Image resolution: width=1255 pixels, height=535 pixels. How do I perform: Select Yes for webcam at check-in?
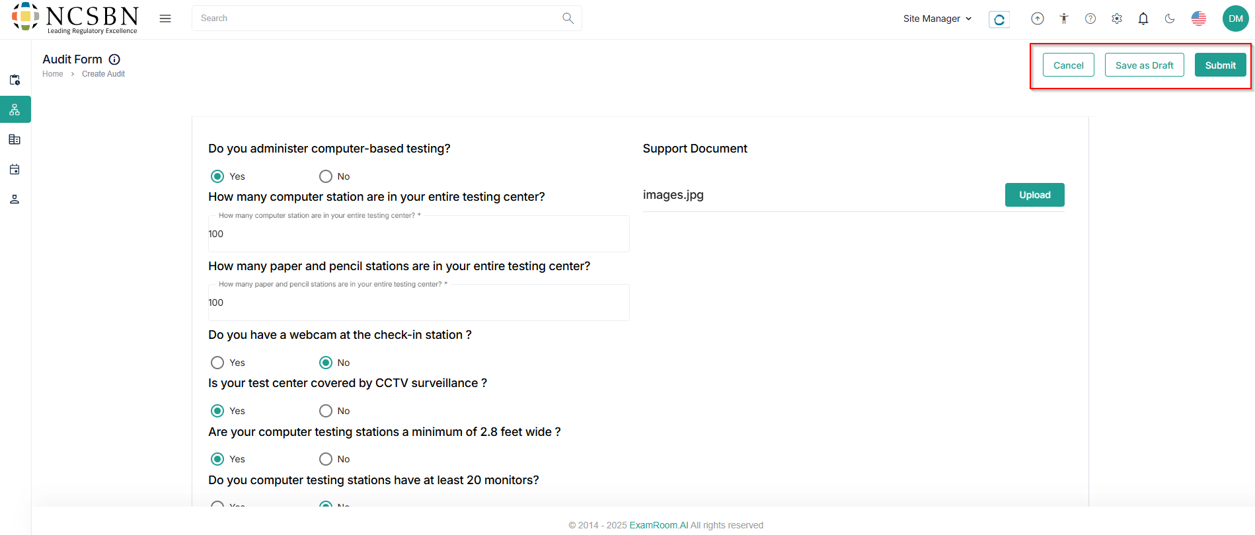click(x=217, y=363)
